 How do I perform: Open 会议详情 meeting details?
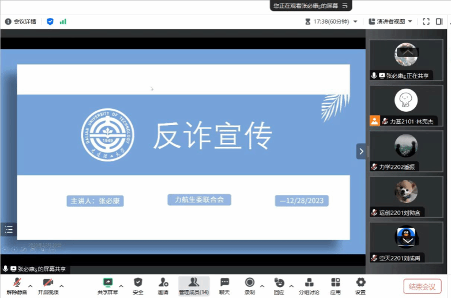coord(21,21)
